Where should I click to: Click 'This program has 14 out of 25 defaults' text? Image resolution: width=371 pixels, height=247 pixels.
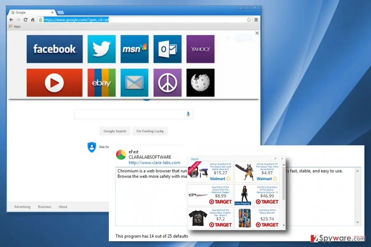152,236
